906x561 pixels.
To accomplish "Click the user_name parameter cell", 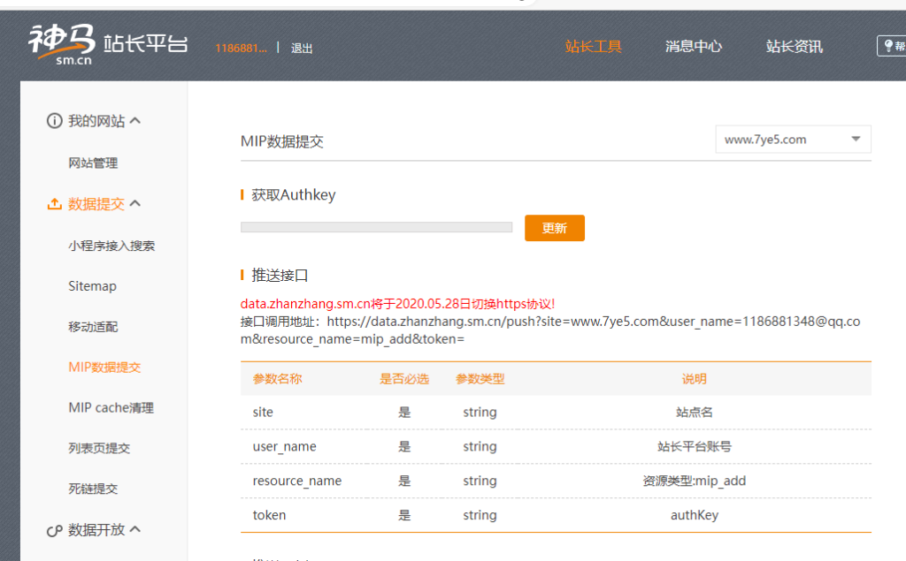I will coord(284,447).
